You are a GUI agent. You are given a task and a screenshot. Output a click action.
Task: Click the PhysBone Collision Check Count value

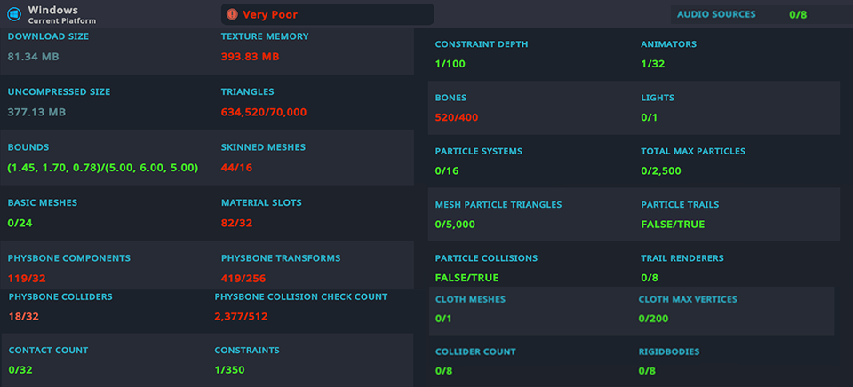coord(241,316)
